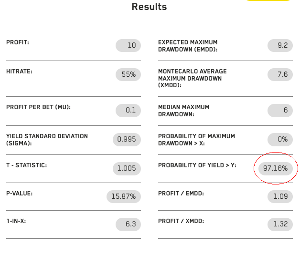Image resolution: width=300 pixels, height=255 pixels.
Task: Click Probability of maximum drawdown value 0%
Action: [x=280, y=139]
